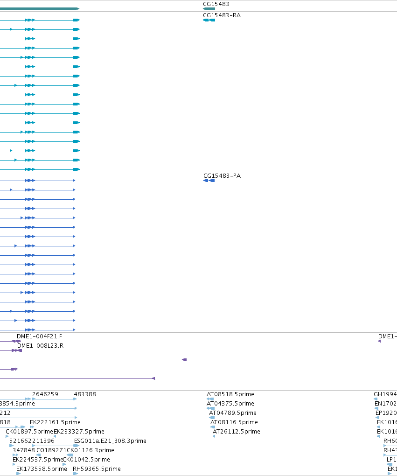Viewport: 397px width, 476px height.
Task: Open the EK224537.5prime EST label
Action: 38,460
